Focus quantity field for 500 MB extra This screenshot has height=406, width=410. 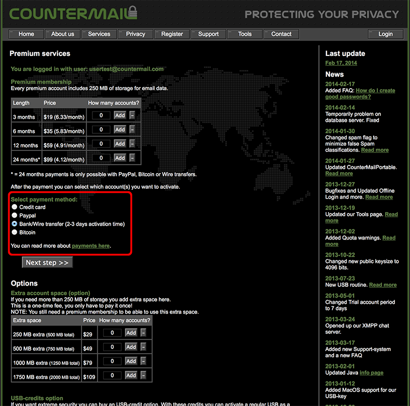pos(112,347)
